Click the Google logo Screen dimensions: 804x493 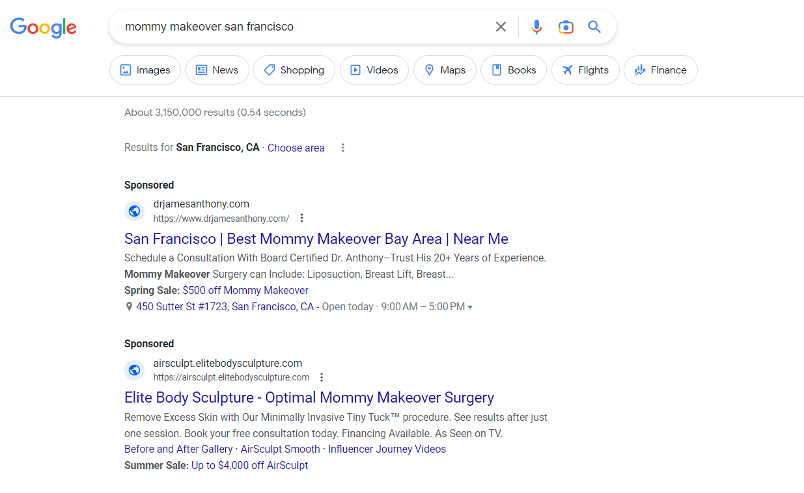pos(43,27)
